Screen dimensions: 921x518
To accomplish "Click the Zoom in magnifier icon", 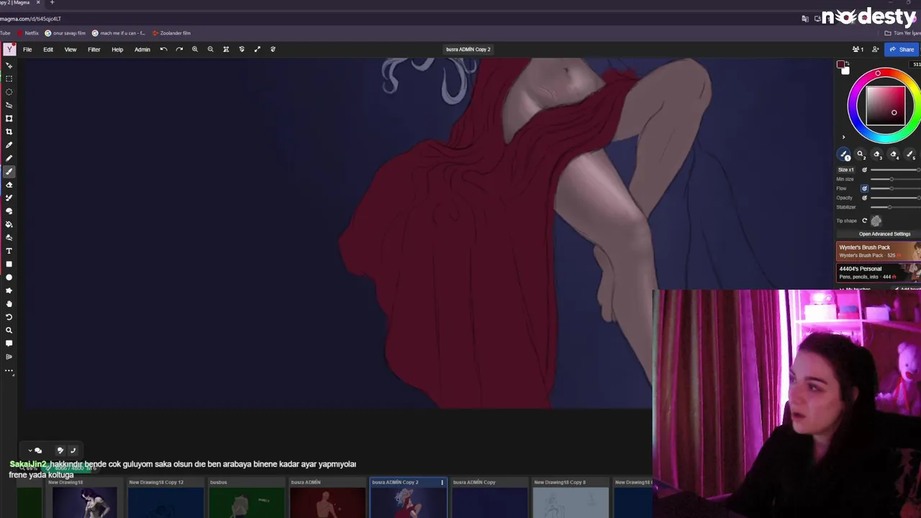I will click(x=195, y=50).
